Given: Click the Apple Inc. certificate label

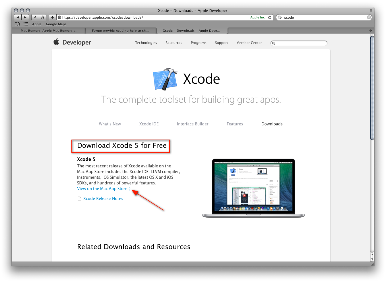Looking at the screenshot, I should [x=258, y=17].
